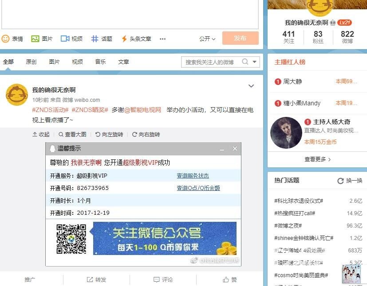367x286 pixels.
Task: Click the "热门话题" panel heading
Action: click(287, 181)
